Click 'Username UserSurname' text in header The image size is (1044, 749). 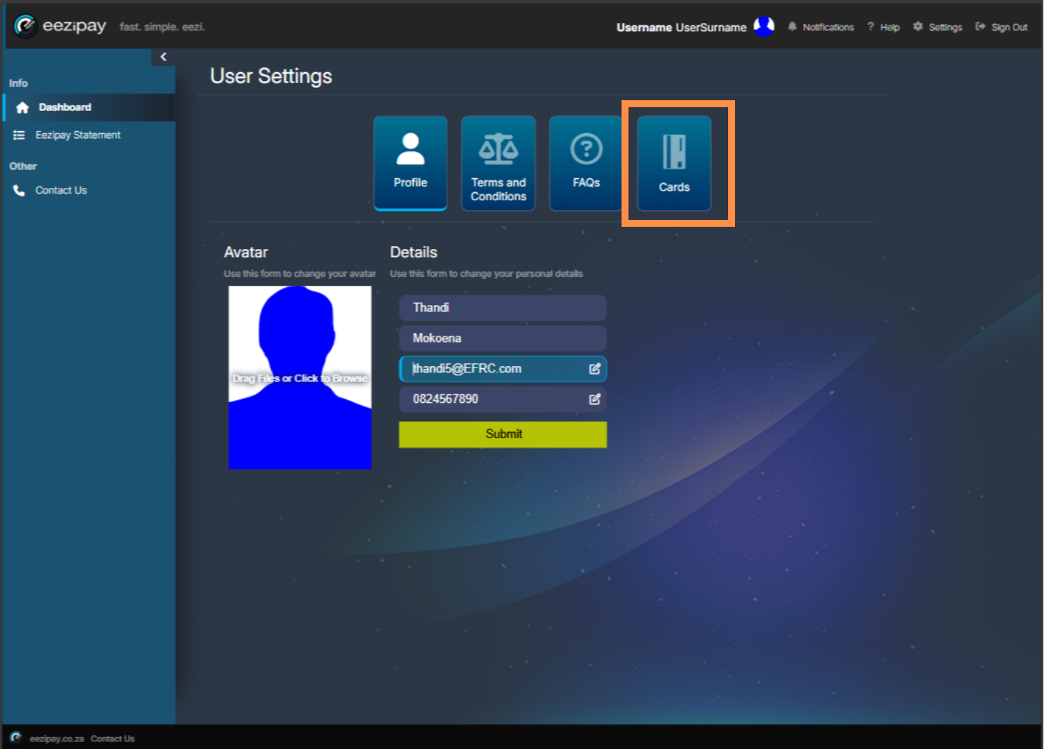[x=682, y=27]
